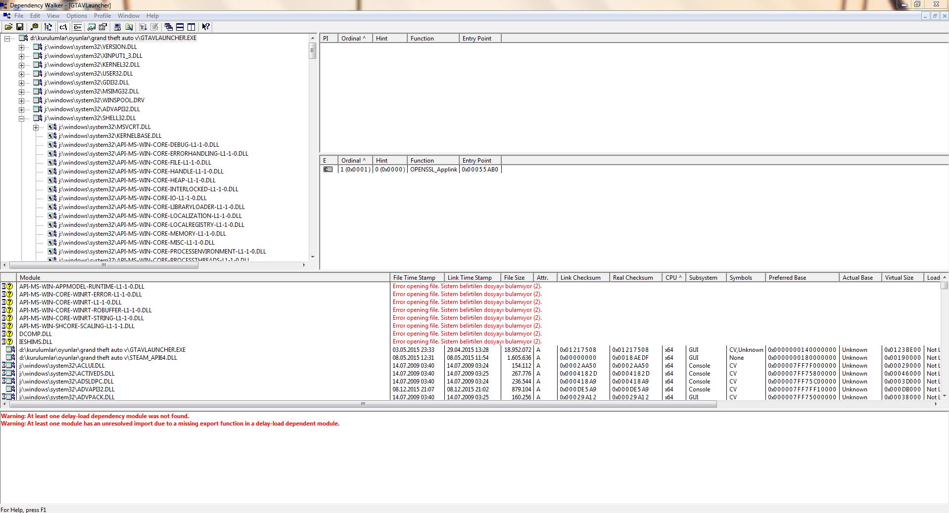This screenshot has height=513, width=949.
Task: Expand the USER32.DLL tree node
Action: click(22, 74)
